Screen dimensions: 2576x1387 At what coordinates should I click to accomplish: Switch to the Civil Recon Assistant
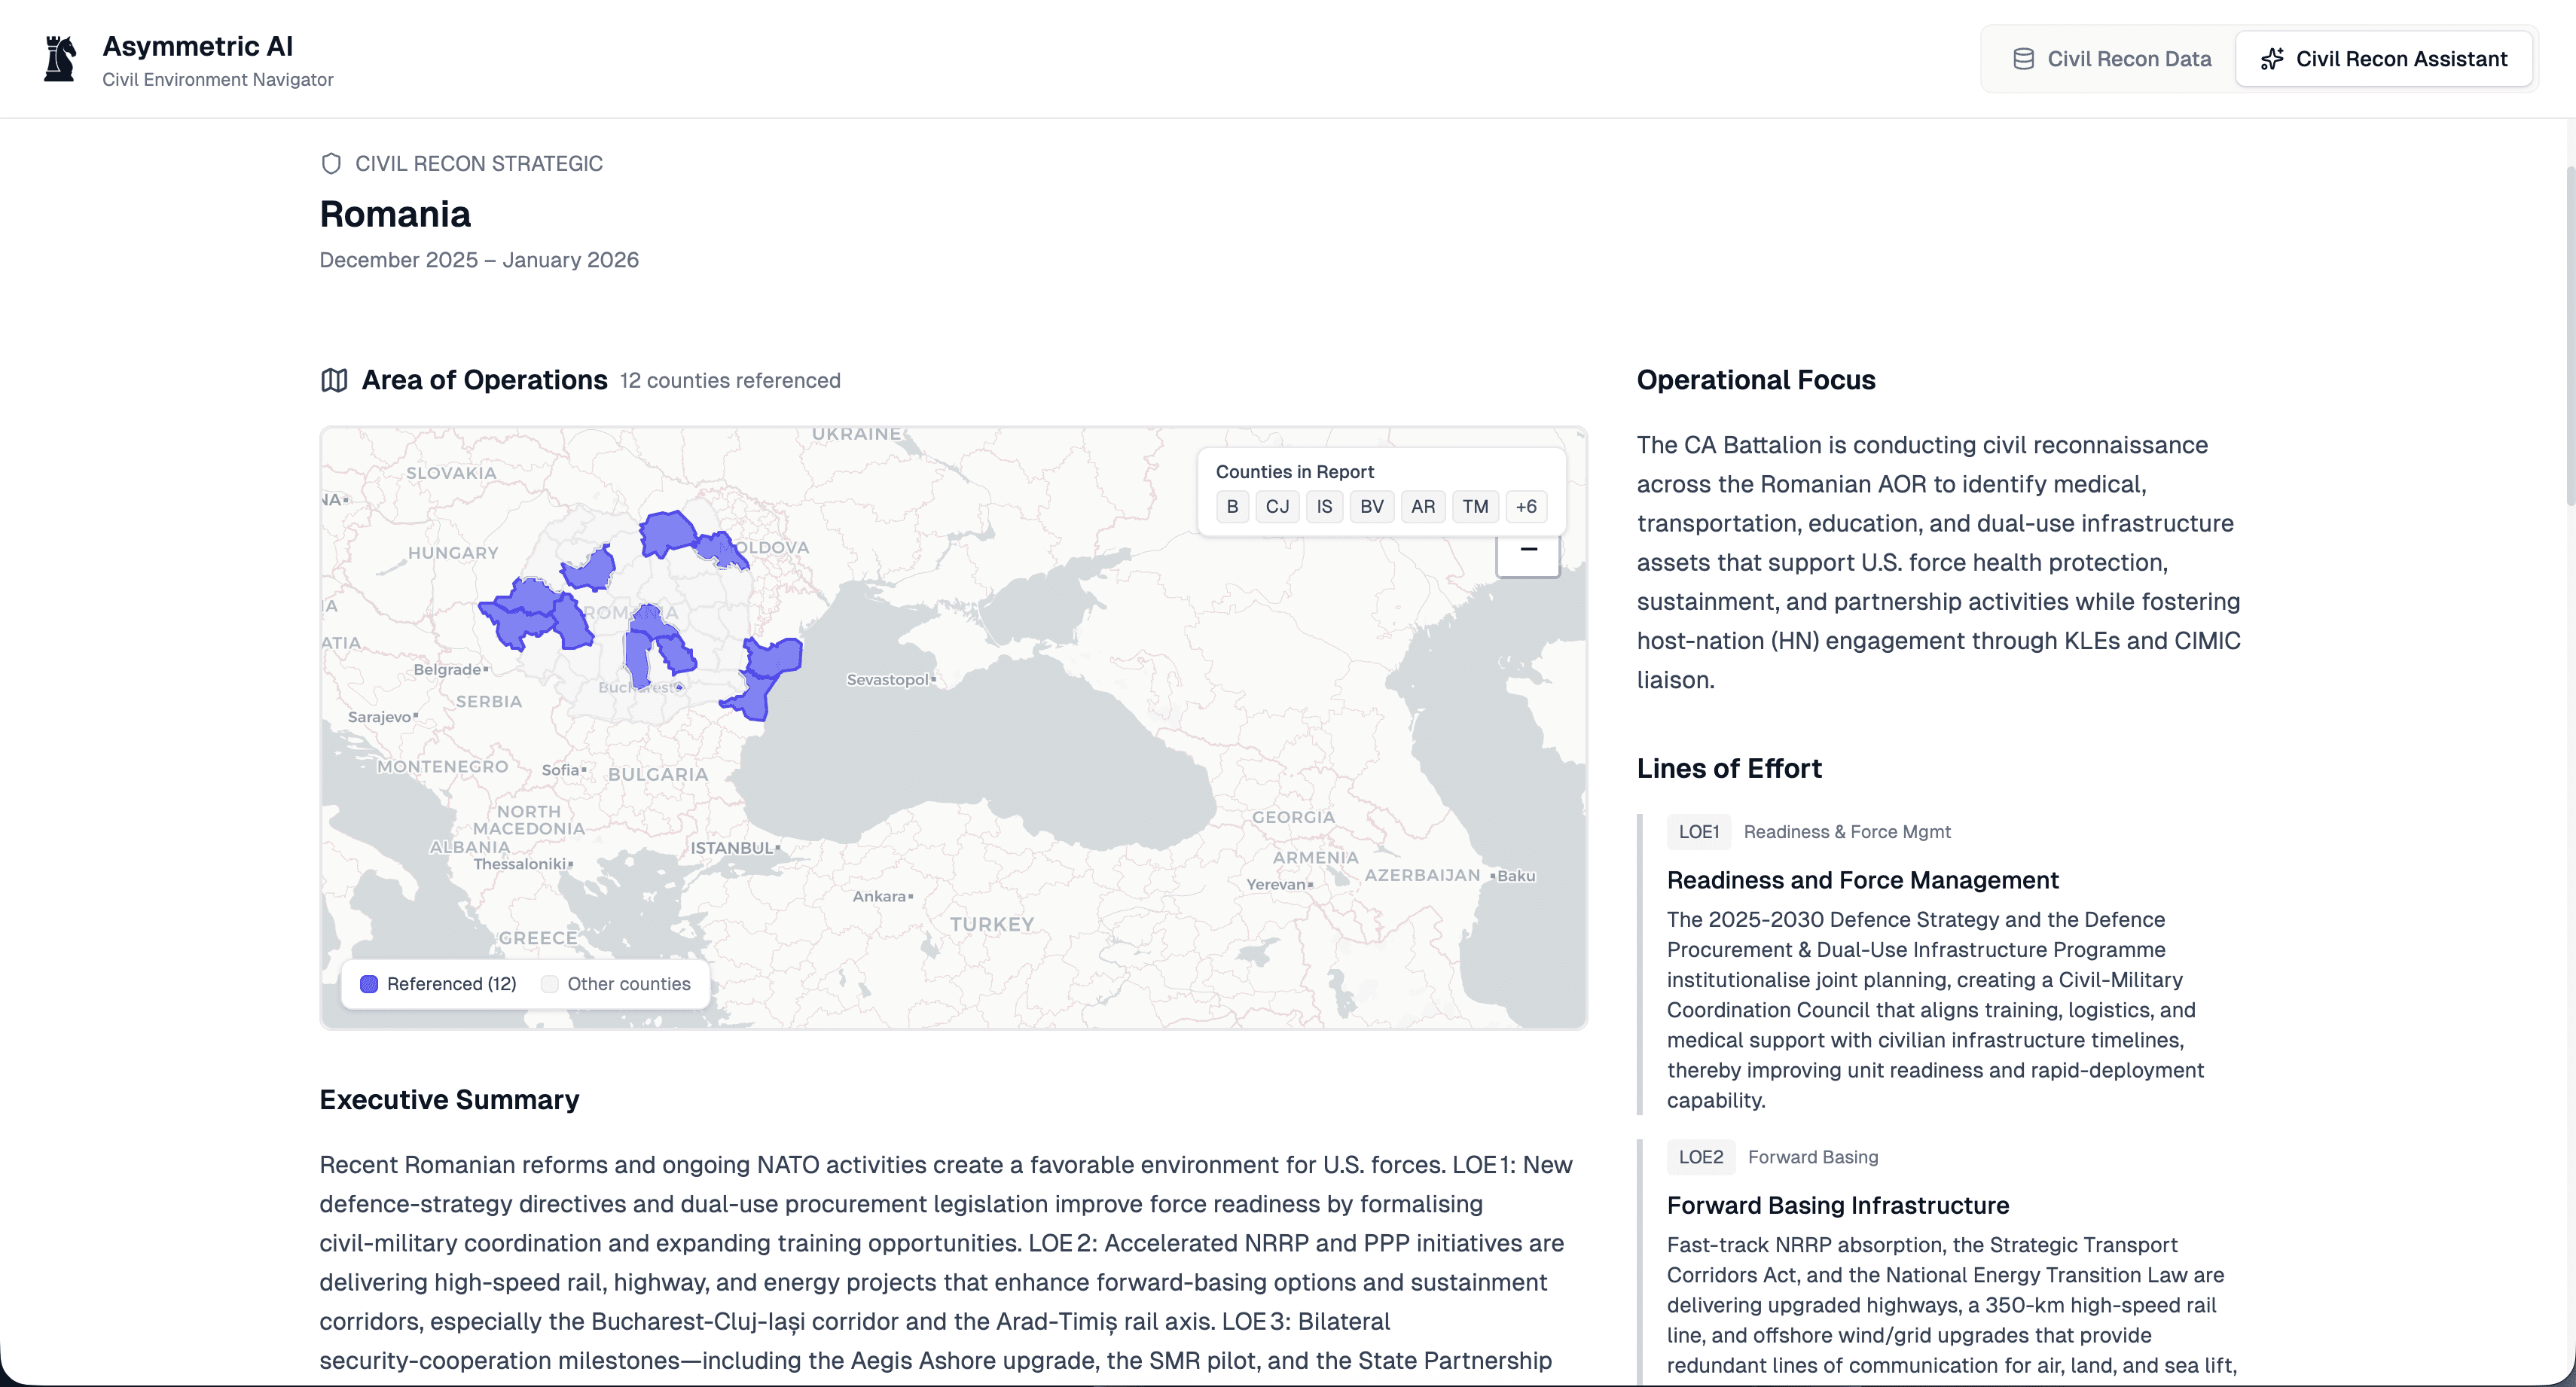click(2384, 58)
